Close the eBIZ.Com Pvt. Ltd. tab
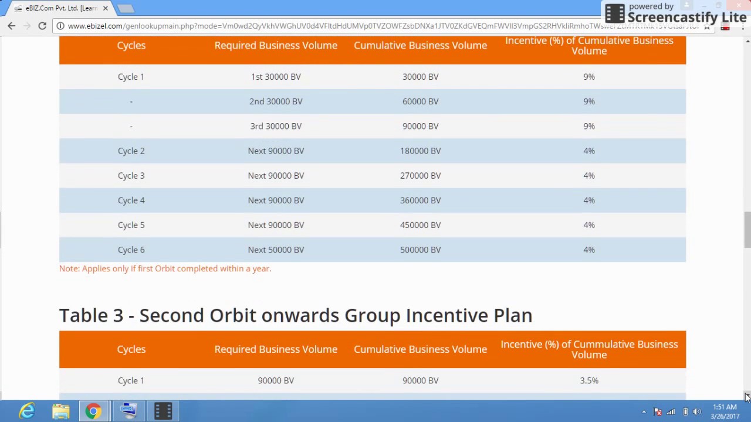This screenshot has width=751, height=422. 106,8
